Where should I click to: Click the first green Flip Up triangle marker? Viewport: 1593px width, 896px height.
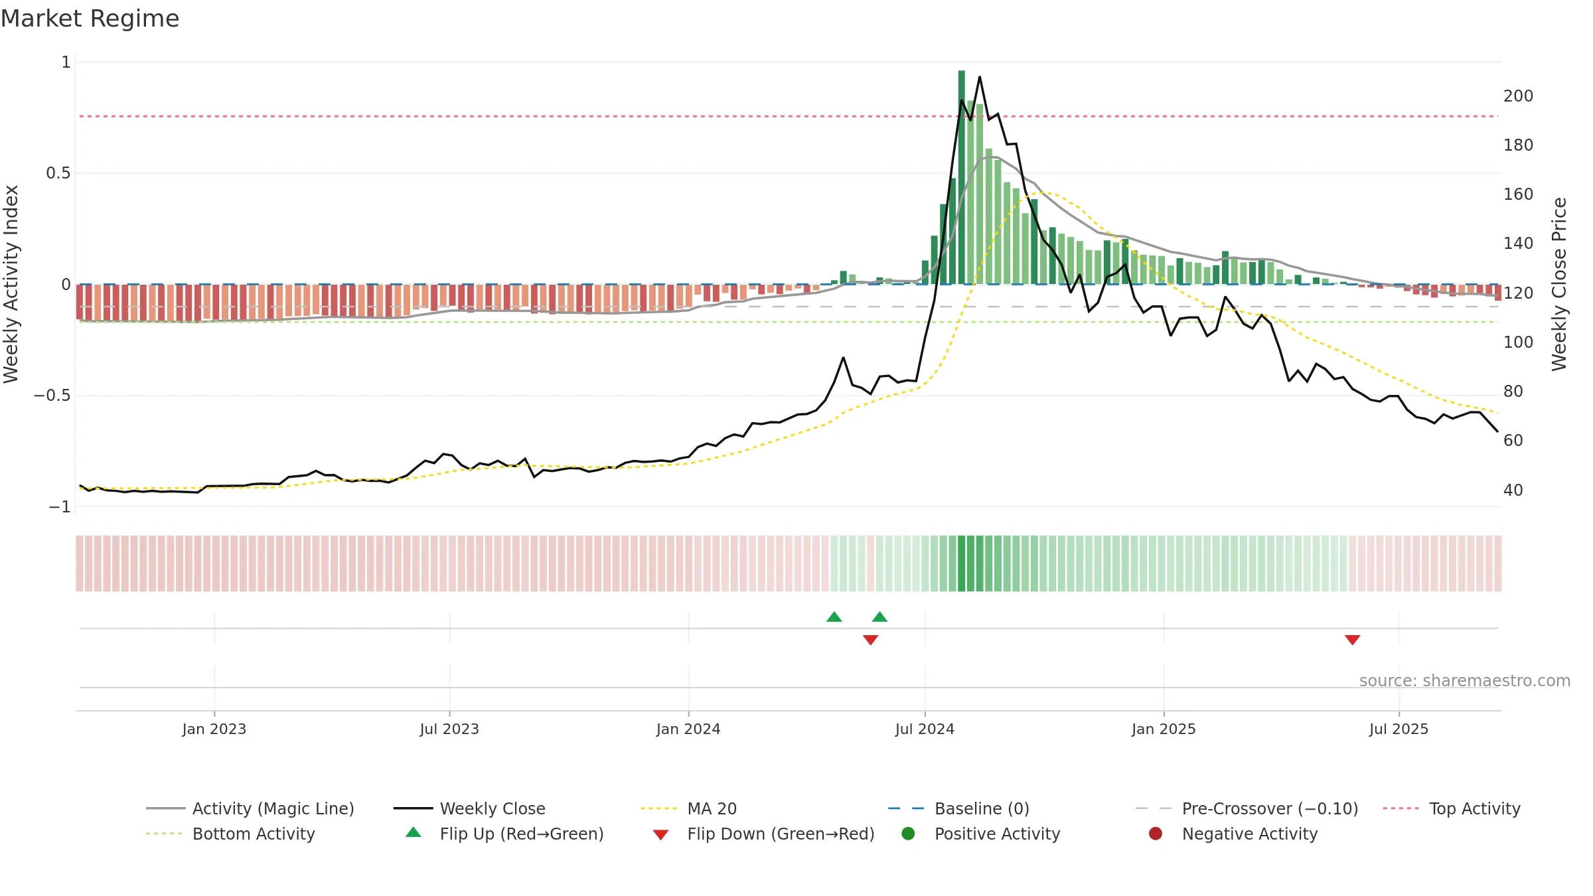(834, 617)
